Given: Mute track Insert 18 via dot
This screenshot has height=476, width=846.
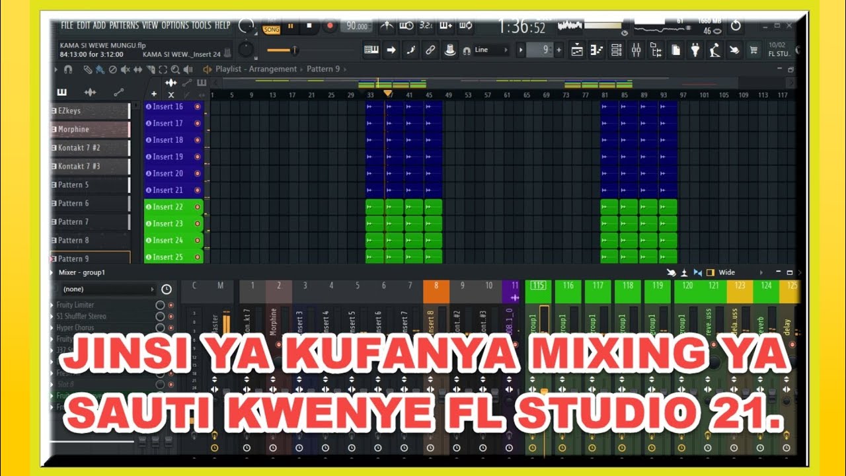Looking at the screenshot, I should (x=197, y=140).
